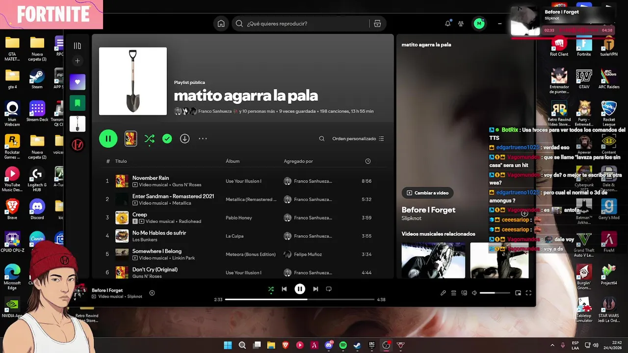Open Spotify from taskbar
The image size is (628, 353).
click(x=343, y=345)
